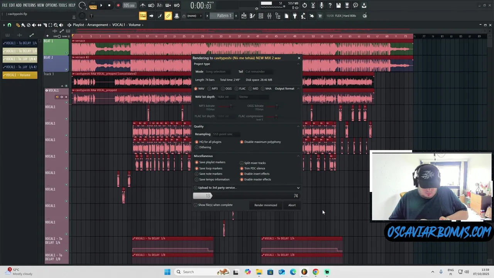The image size is (494, 278).
Task: Open the FILE menu
Action: tap(5, 5)
